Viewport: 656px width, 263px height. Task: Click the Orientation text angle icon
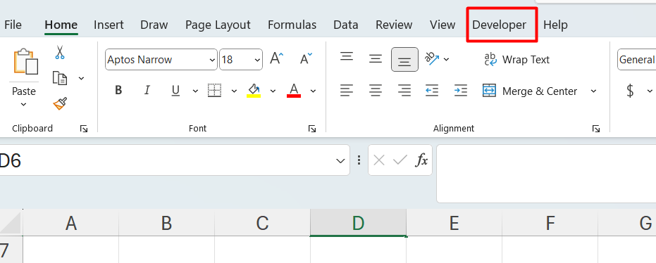[433, 59]
